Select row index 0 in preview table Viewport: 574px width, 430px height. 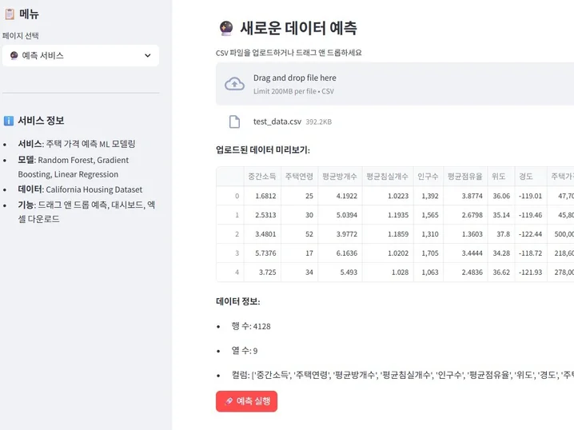[237, 196]
